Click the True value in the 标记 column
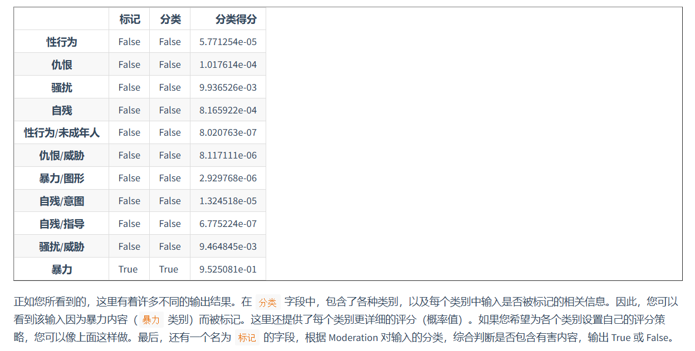 click(x=128, y=270)
